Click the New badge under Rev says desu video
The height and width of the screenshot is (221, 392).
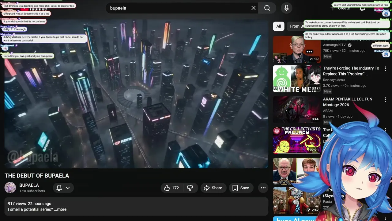pos(328,91)
